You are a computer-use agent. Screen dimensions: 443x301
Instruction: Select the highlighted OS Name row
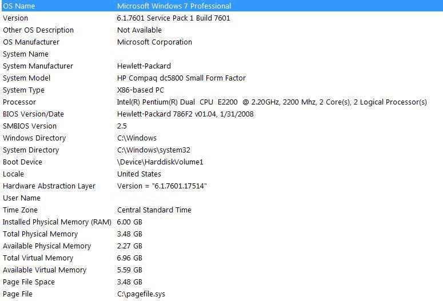tap(222, 6)
